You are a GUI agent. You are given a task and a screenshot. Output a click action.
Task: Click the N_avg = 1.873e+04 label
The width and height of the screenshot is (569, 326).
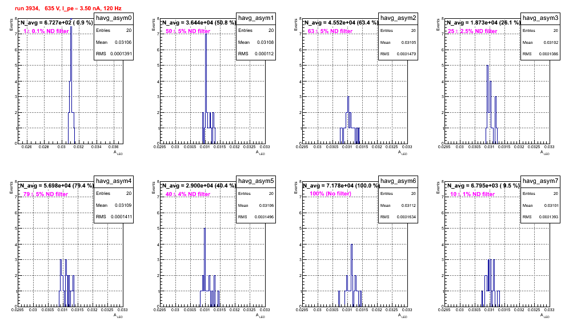click(x=483, y=23)
